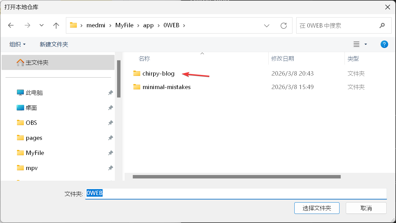Click the Forward navigation arrow
Image resolution: width=396 pixels, height=223 pixels.
point(27,25)
